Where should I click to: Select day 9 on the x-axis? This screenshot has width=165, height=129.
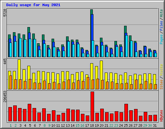[49, 125]
